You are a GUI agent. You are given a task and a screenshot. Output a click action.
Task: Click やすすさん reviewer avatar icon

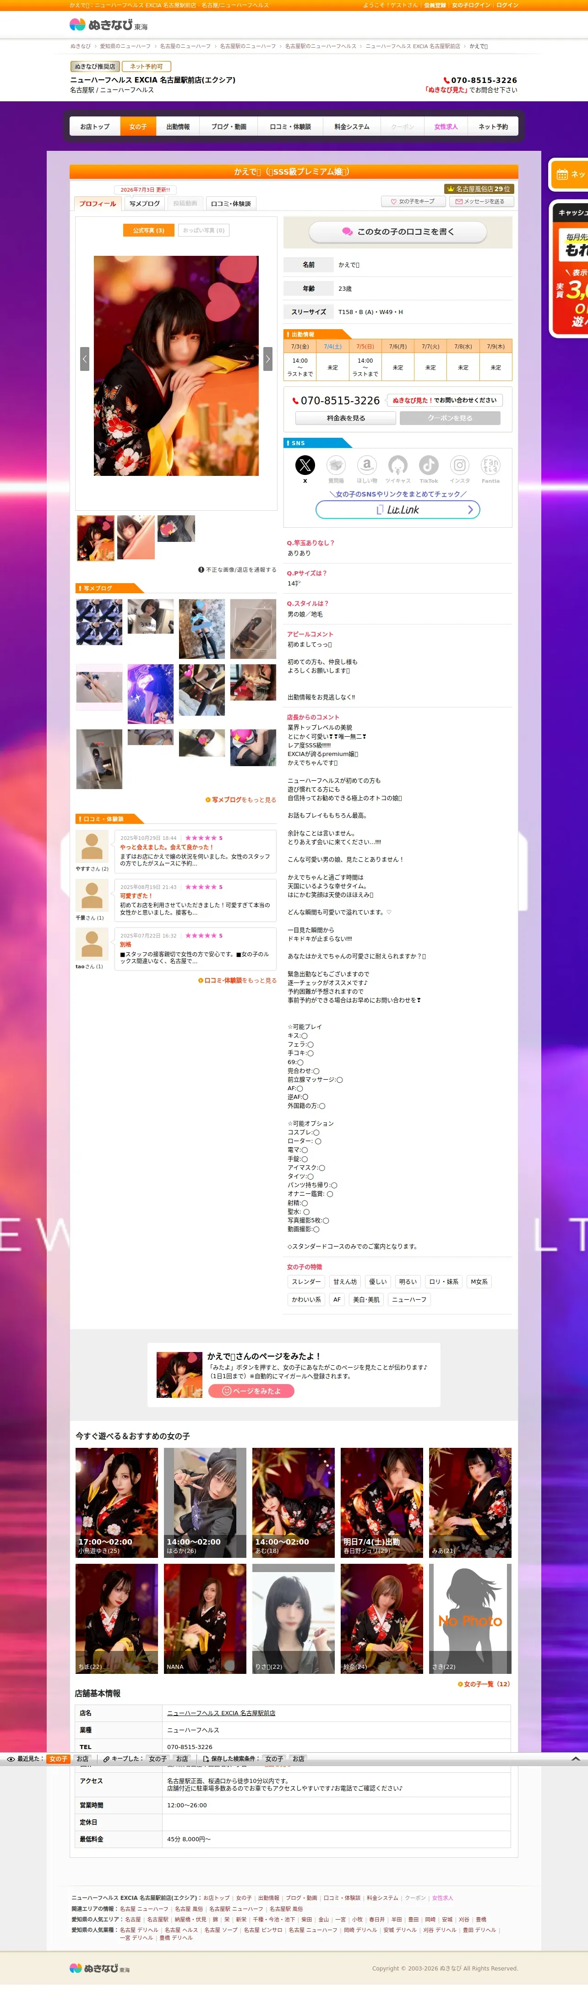pos(92,845)
